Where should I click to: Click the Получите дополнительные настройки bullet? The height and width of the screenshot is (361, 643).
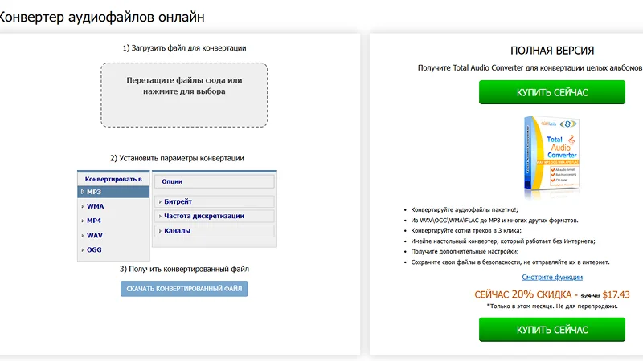465,251
